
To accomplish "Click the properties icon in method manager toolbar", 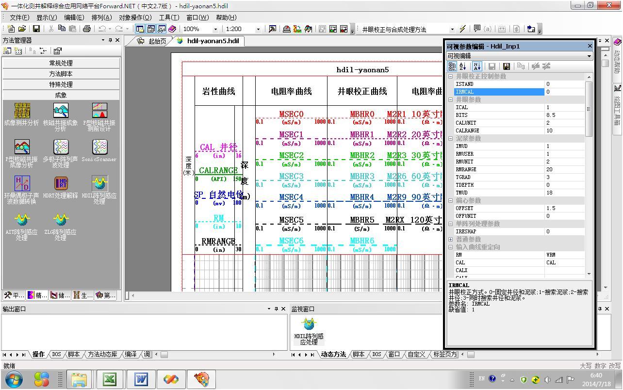I will (x=57, y=50).
